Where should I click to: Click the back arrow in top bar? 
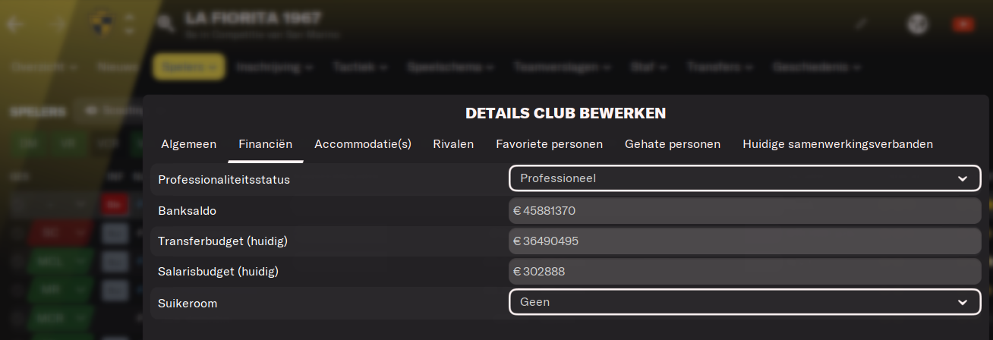point(15,24)
